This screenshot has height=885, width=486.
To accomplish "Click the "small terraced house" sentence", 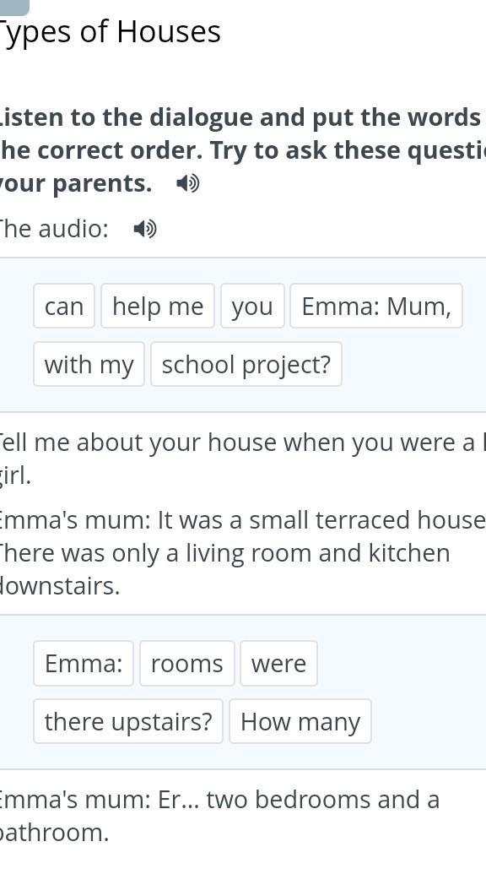I will pyautogui.click(x=243, y=553).
